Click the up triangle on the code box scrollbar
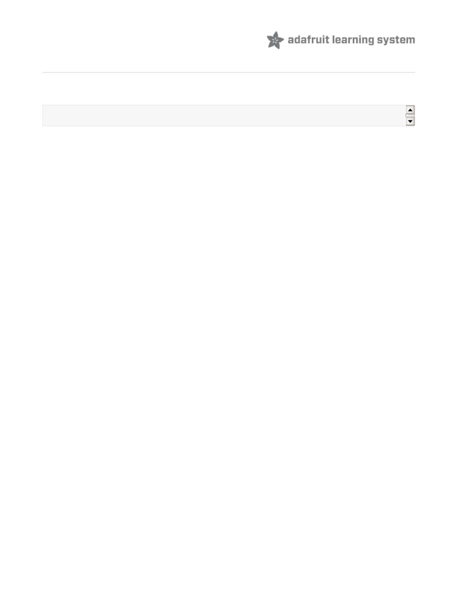Image resolution: width=458 pixels, height=593 pixels. point(410,110)
